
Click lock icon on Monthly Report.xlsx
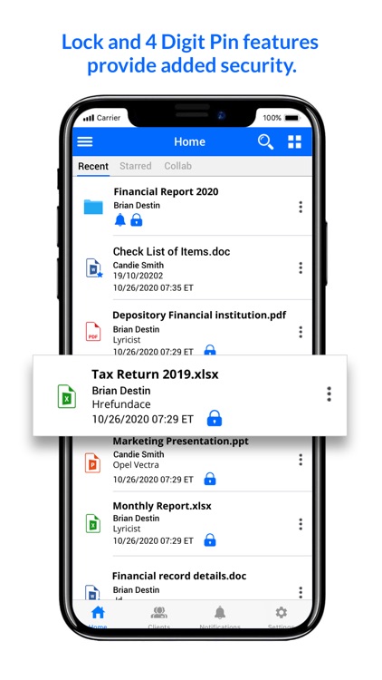[x=210, y=540]
